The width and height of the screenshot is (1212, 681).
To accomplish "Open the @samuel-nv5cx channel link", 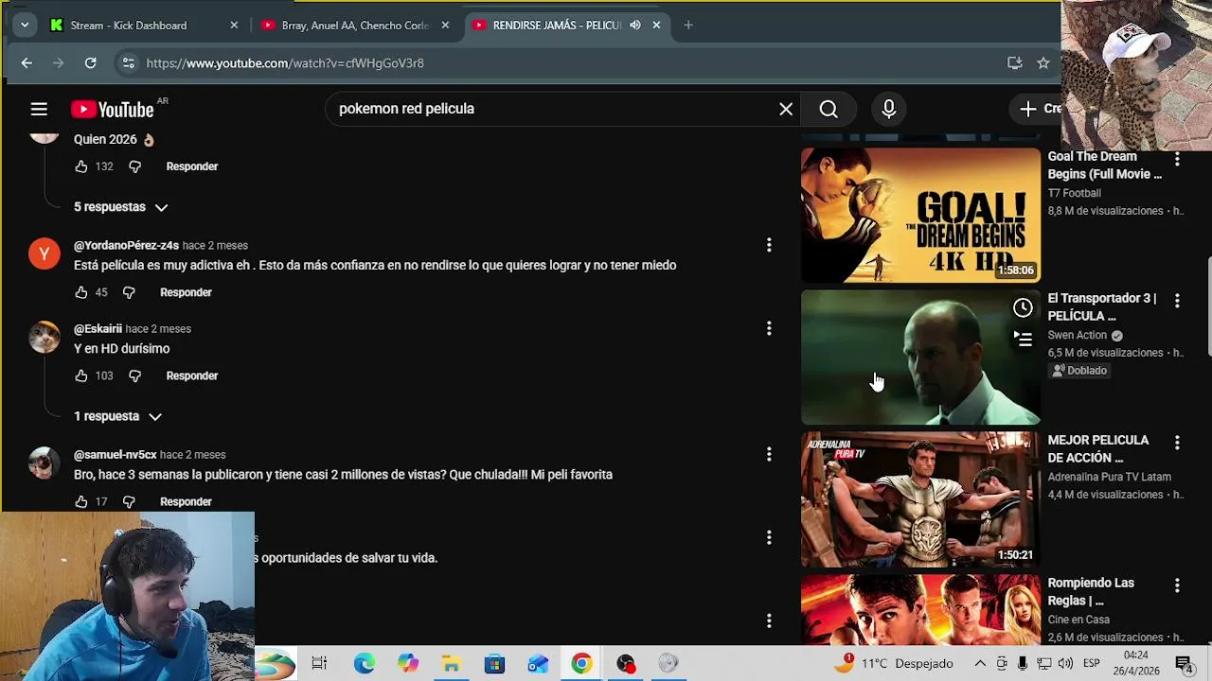I will click(x=116, y=455).
